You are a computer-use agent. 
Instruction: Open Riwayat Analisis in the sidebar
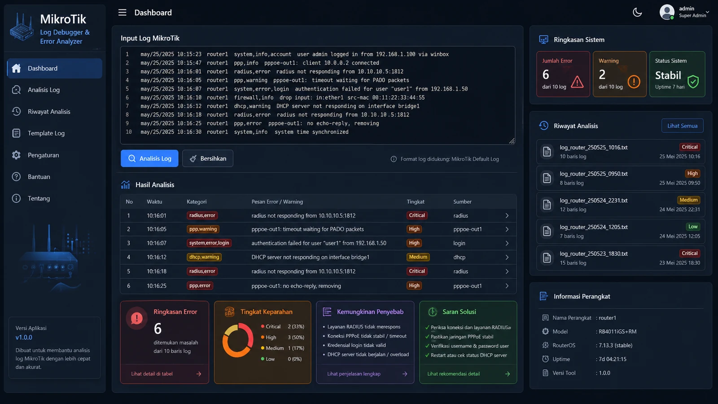coord(55,111)
